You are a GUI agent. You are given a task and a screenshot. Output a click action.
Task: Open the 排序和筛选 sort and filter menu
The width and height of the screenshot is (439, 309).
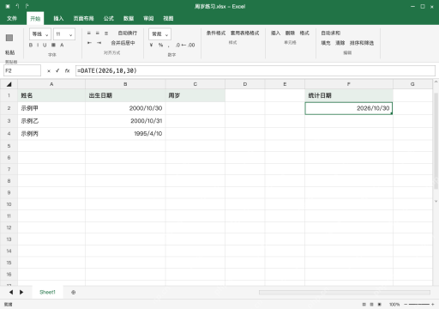tap(362, 43)
